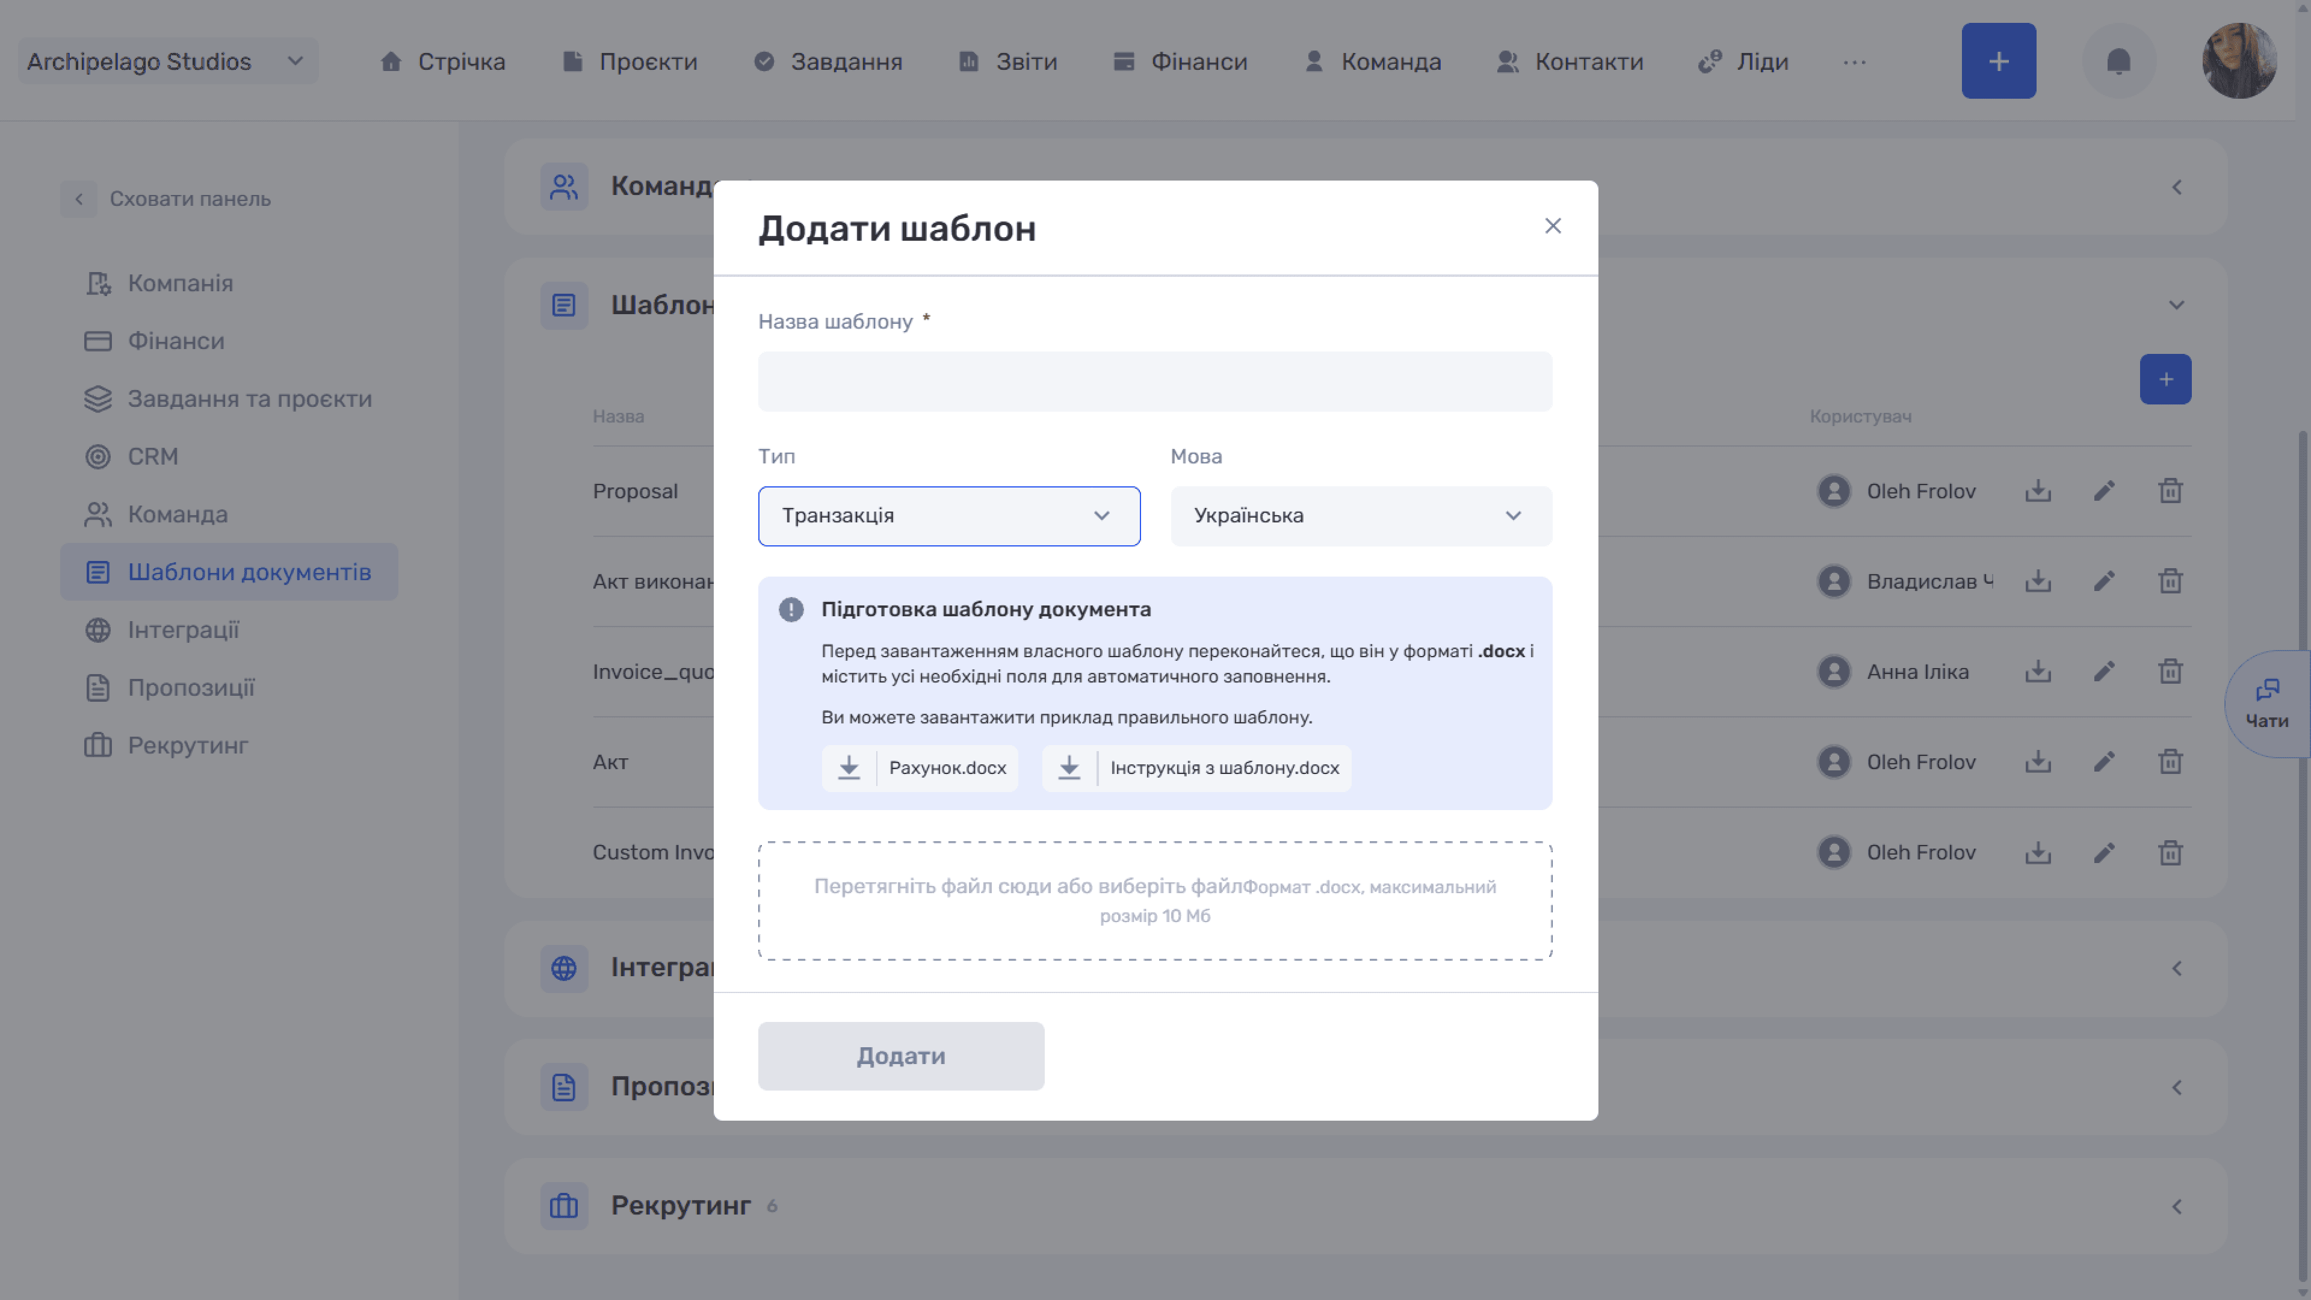This screenshot has height=1300, width=2311.
Task: Download the Proposal template
Action: pos(2038,491)
